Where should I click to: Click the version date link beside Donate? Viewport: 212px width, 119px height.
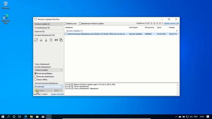click(60, 94)
